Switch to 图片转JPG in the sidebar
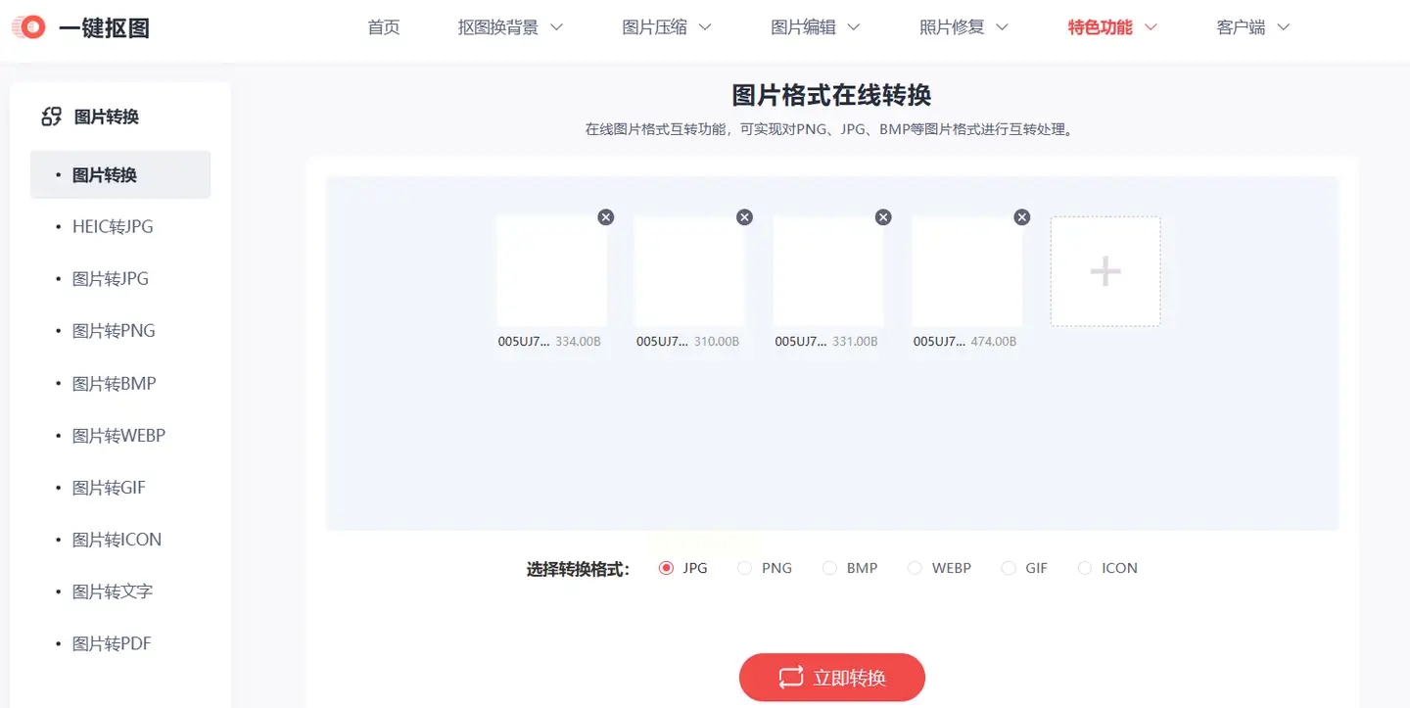This screenshot has width=1410, height=708. coord(111,279)
